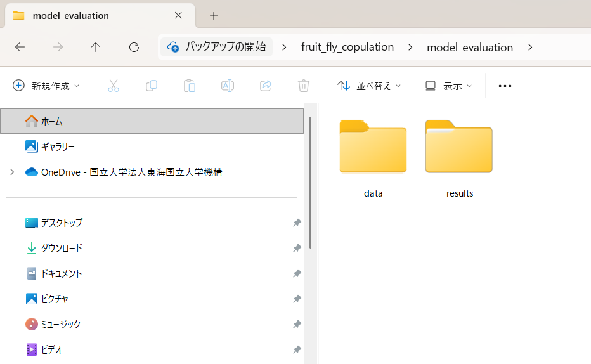Image resolution: width=591 pixels, height=364 pixels.
Task: Click the rename icon in toolbar
Action: click(228, 86)
